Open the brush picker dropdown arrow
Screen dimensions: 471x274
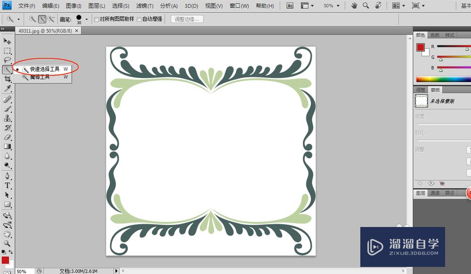(87, 19)
